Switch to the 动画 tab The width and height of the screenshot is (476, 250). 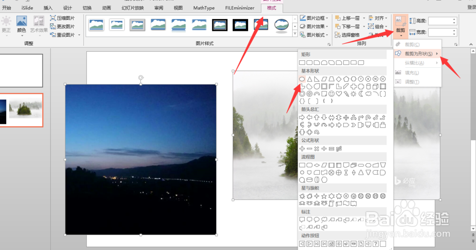pyautogui.click(x=106, y=8)
